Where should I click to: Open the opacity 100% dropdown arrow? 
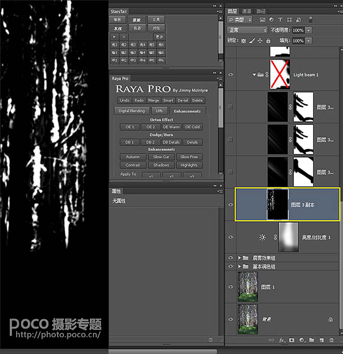[309, 30]
